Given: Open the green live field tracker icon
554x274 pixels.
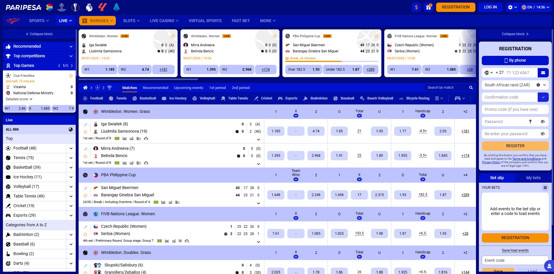Looking at the screenshot, I should click(x=117, y=139).
